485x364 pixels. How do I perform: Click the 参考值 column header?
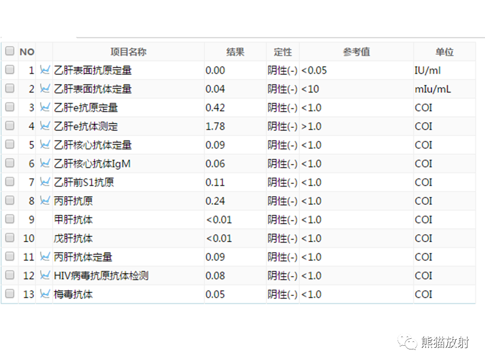(356, 52)
